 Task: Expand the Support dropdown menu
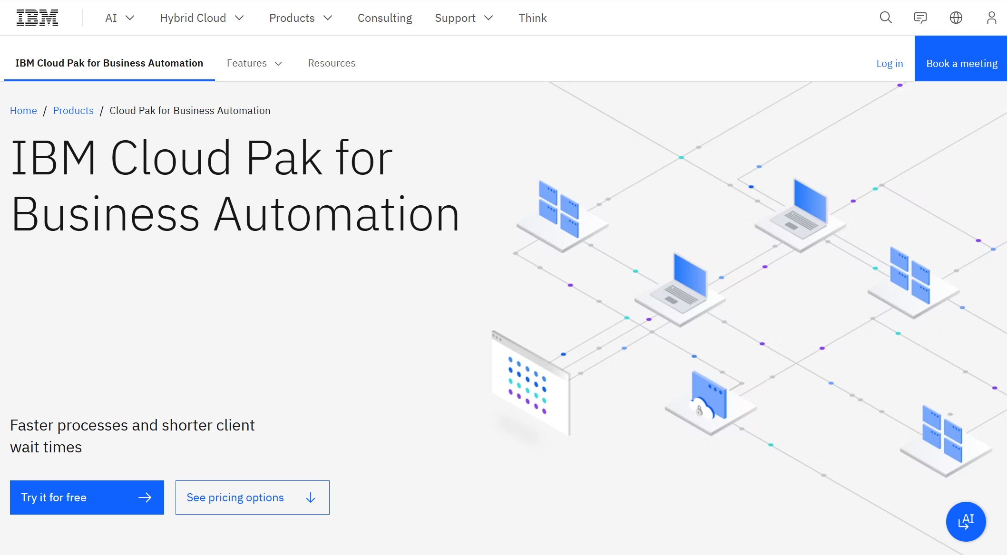click(x=463, y=18)
